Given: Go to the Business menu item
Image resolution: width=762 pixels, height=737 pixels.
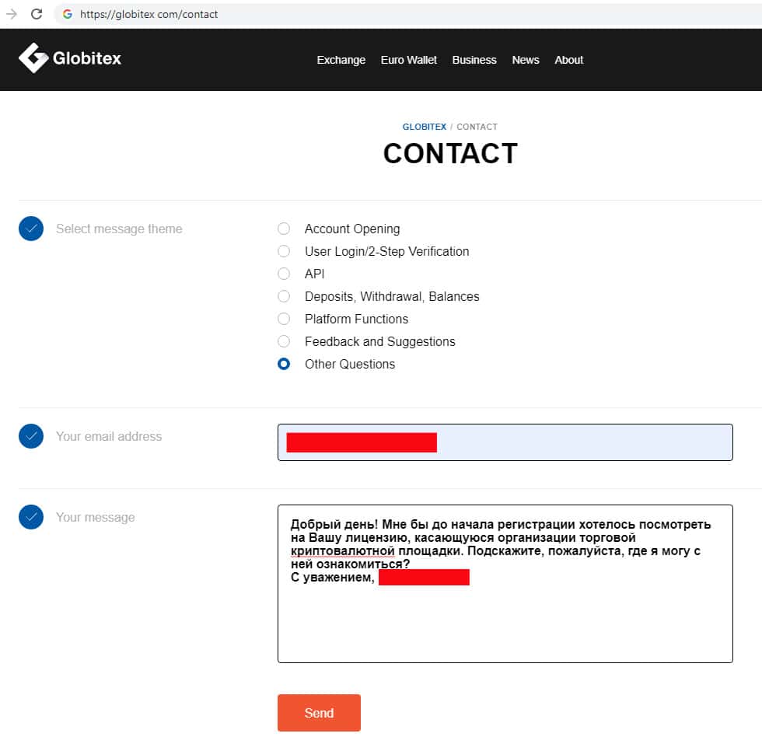Looking at the screenshot, I should 474,60.
